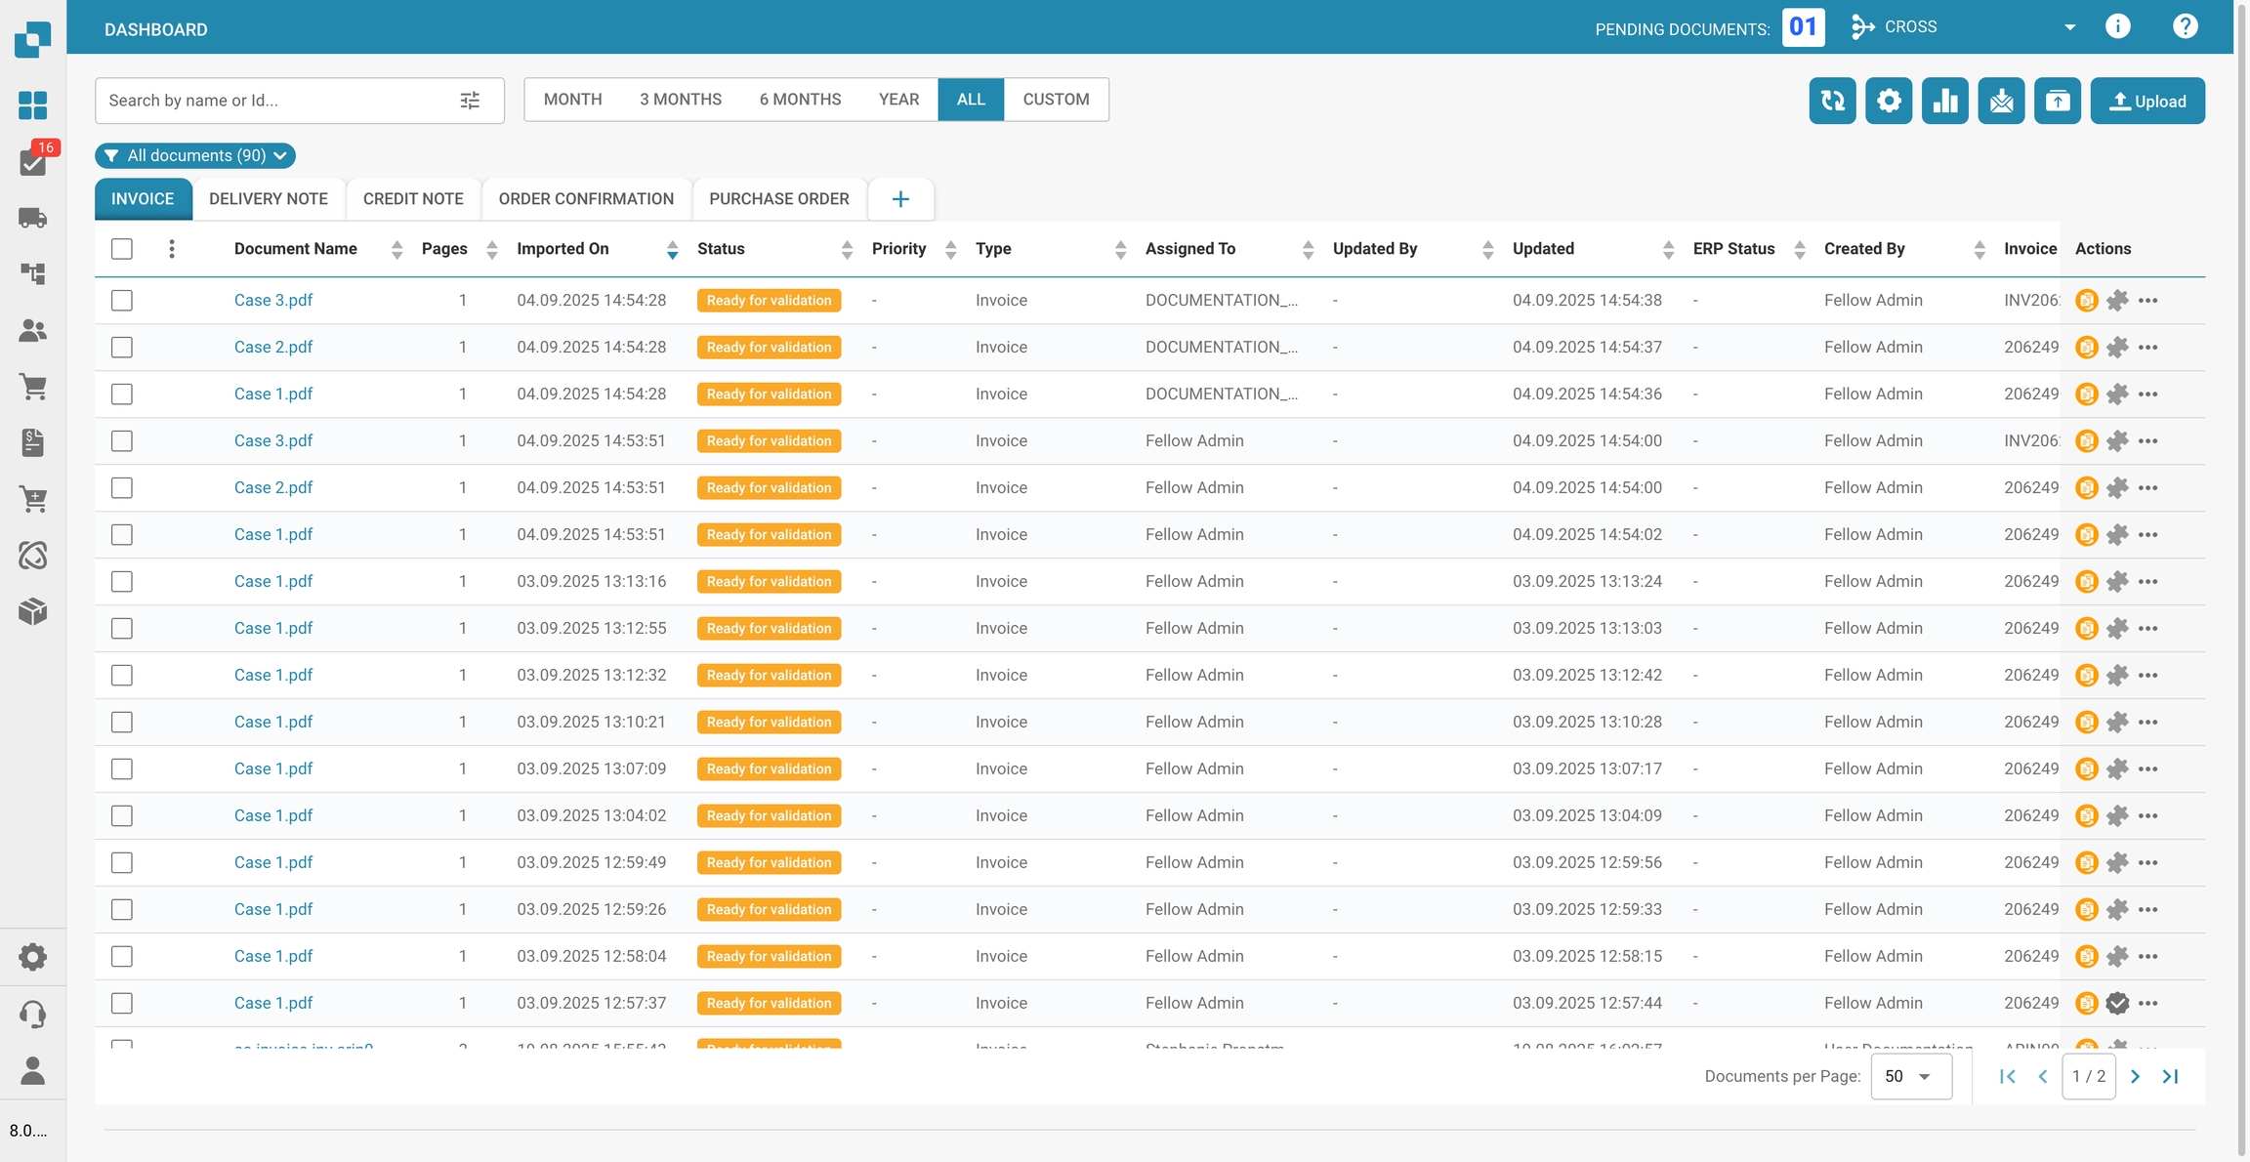Open the delivery truck sidebar icon

(33, 218)
